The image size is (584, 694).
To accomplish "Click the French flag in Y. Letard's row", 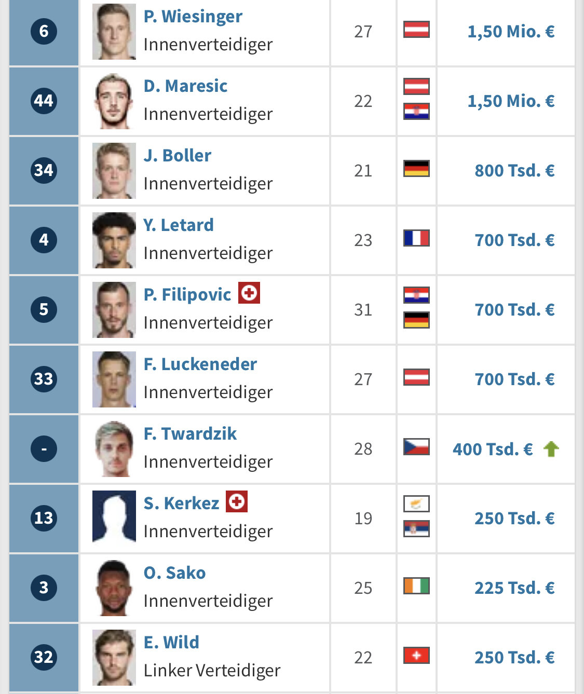I will tap(416, 238).
